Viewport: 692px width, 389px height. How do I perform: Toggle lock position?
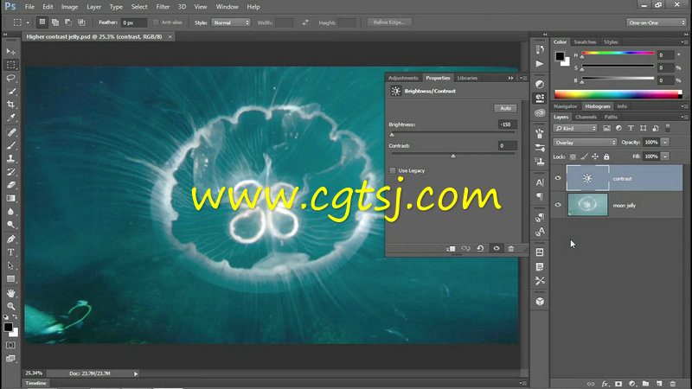pos(595,156)
